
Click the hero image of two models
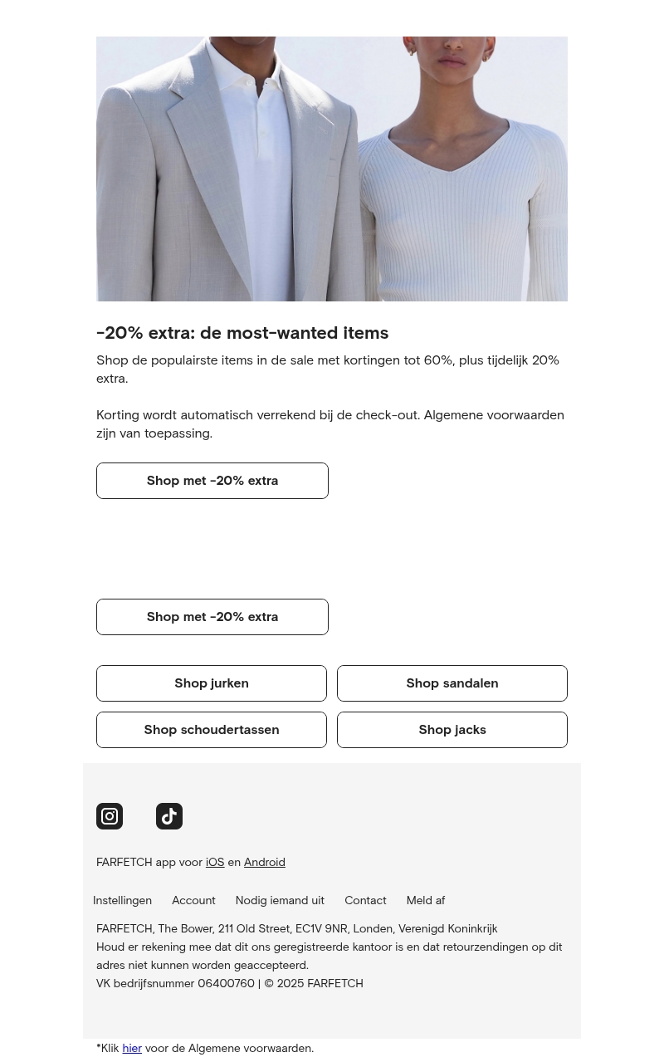tap(332, 169)
